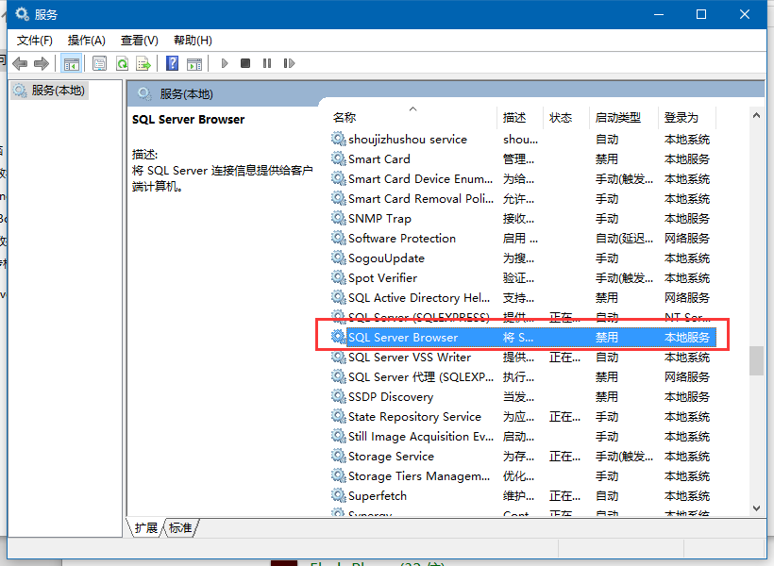Screen dimensions: 774x566
Task: Select SQL Server 代理 (SQLEXP... service
Action: click(523, 377)
